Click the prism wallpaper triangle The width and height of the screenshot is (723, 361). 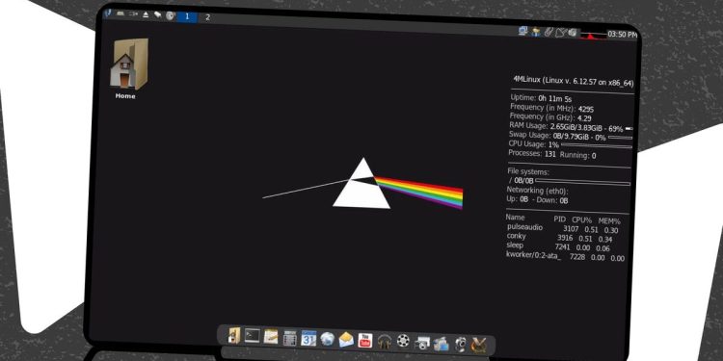[x=361, y=184]
